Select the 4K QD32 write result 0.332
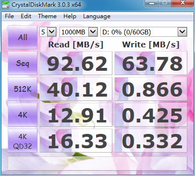The image size is (195, 176). click(x=151, y=141)
